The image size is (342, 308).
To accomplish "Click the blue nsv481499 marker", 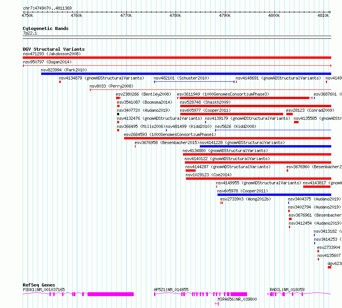I will (x=166, y=130).
